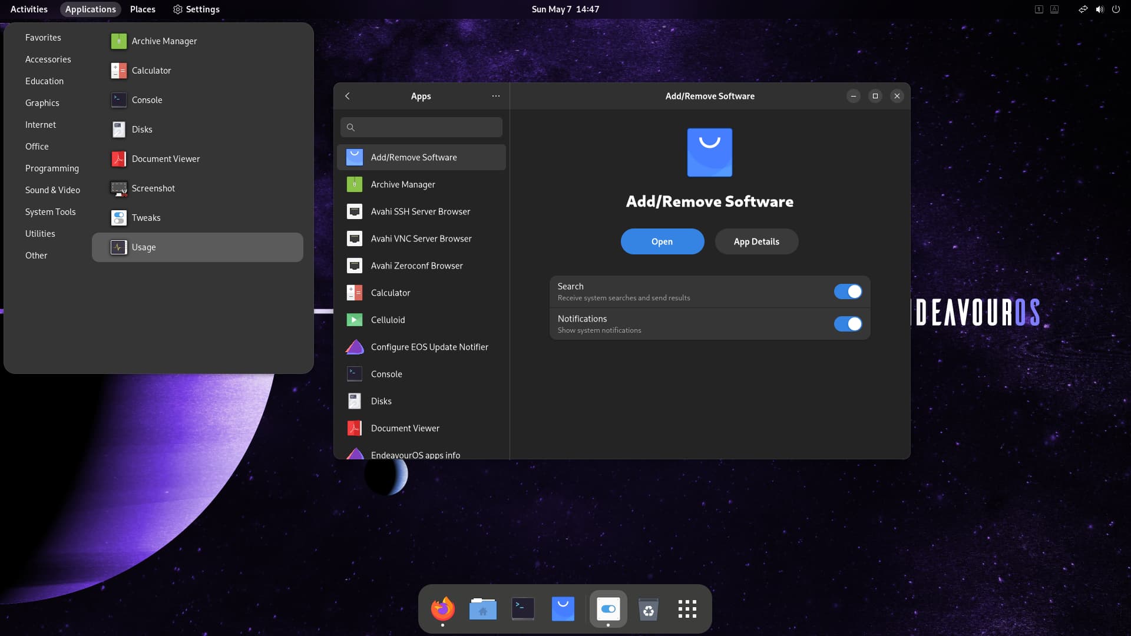Select the System Tools category

point(51,212)
